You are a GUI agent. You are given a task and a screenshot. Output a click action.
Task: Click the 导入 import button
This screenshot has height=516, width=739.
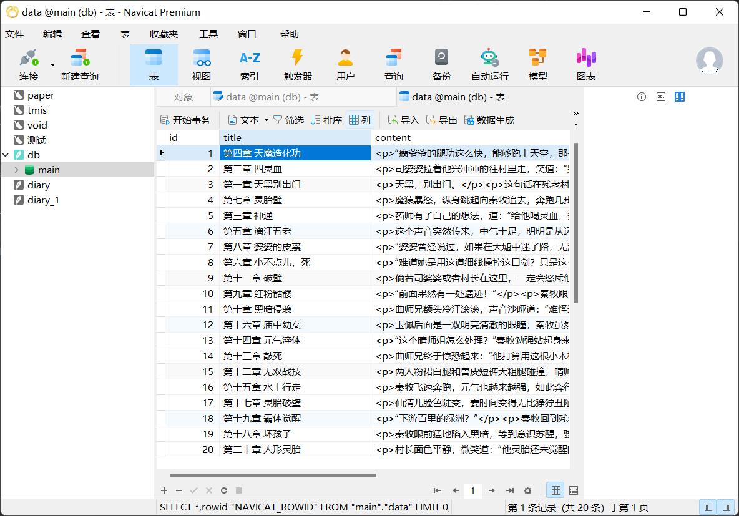[403, 120]
